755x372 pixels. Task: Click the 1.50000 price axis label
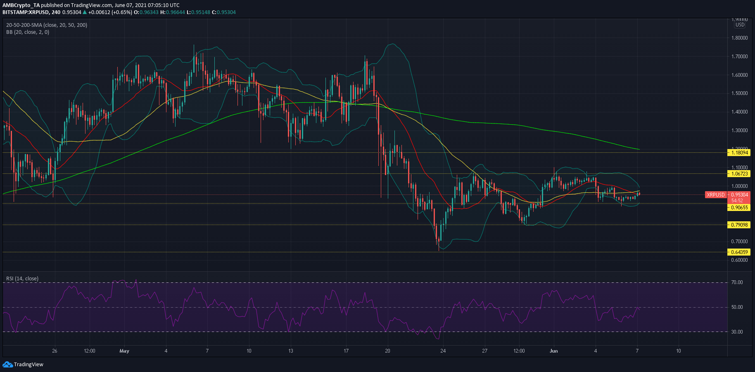pyautogui.click(x=739, y=93)
